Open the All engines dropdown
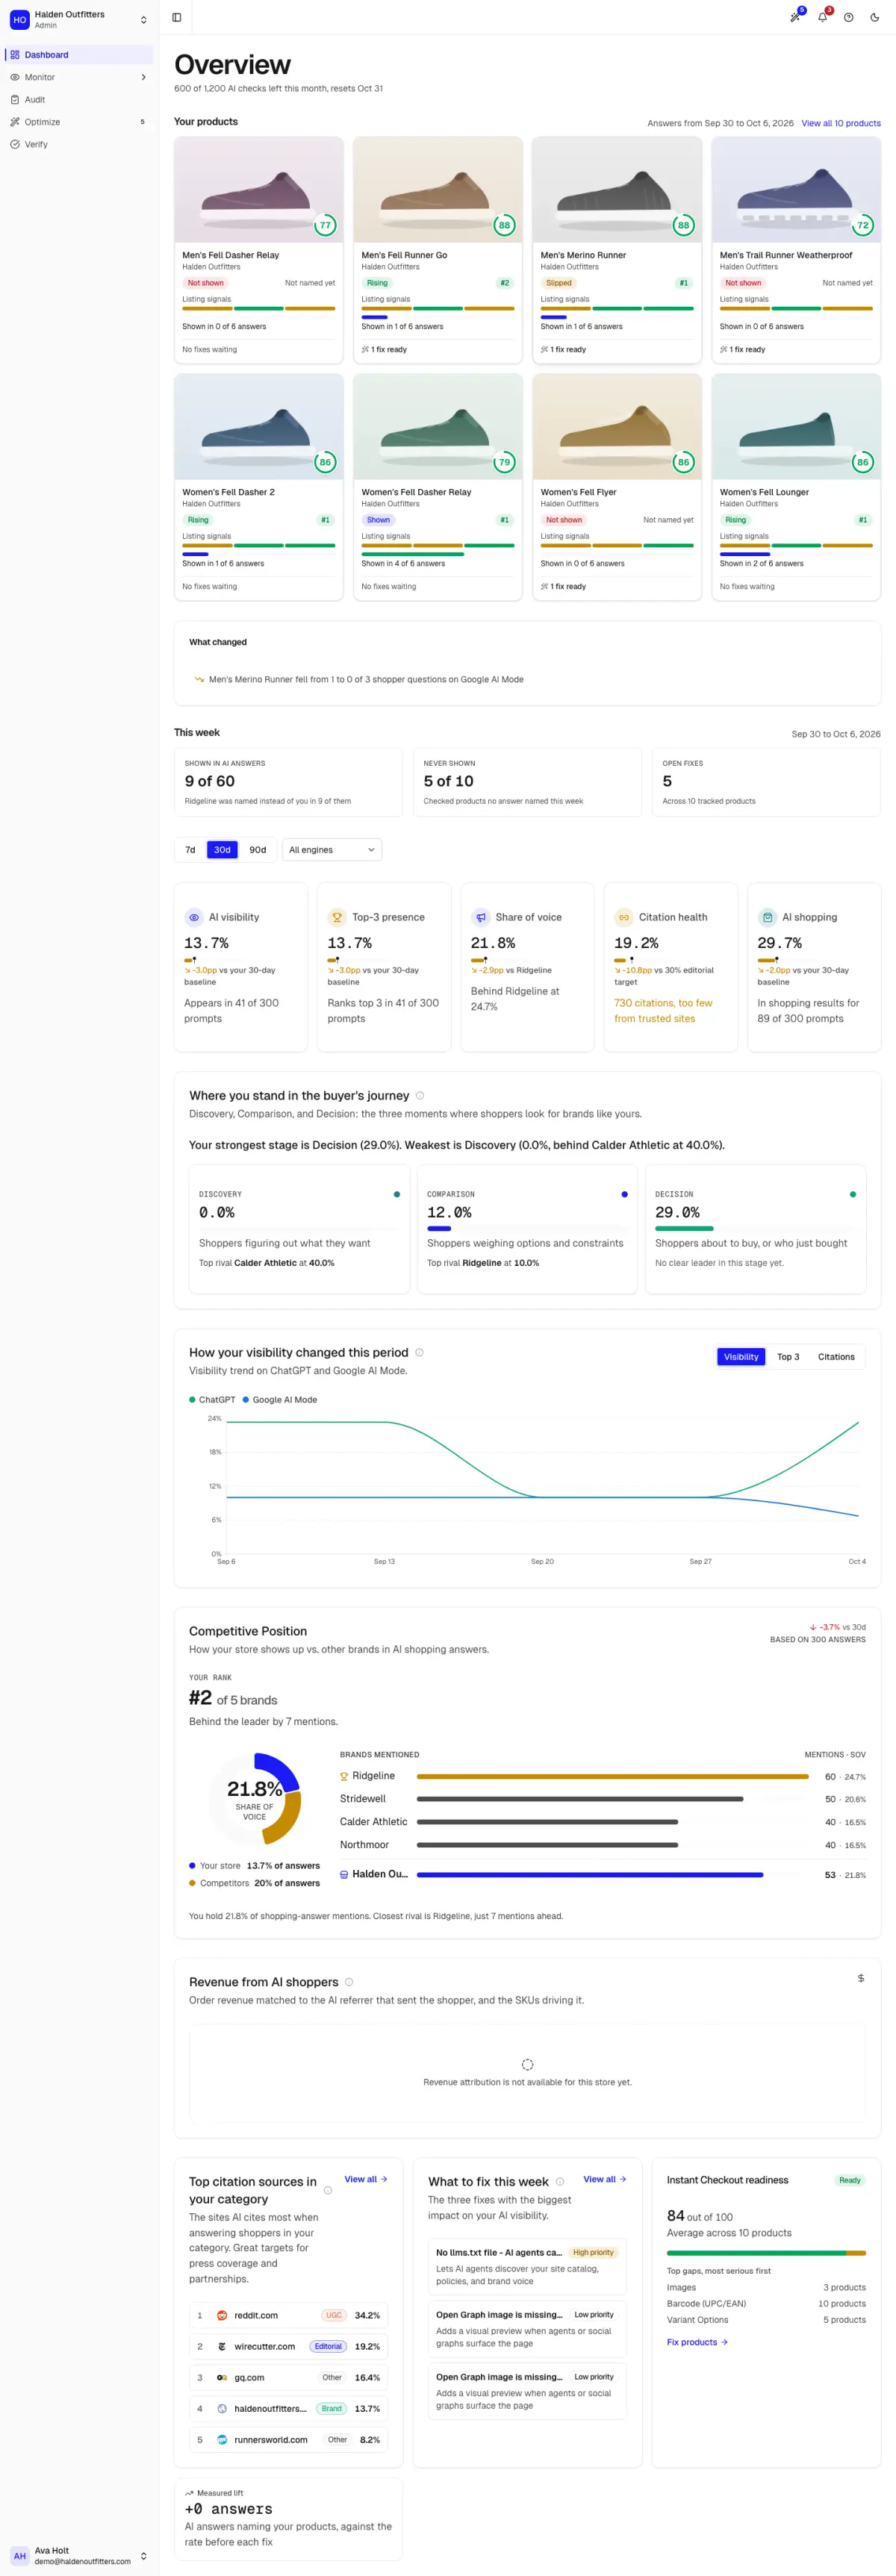Image resolution: width=896 pixels, height=2576 pixels. (x=332, y=850)
